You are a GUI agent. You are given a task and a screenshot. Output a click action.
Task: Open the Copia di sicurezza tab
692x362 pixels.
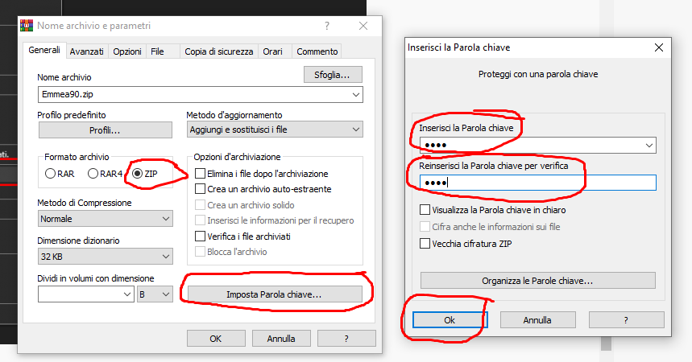[219, 51]
